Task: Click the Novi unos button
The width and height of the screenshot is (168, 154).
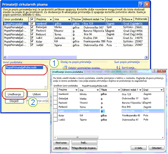Action: pos(61,143)
